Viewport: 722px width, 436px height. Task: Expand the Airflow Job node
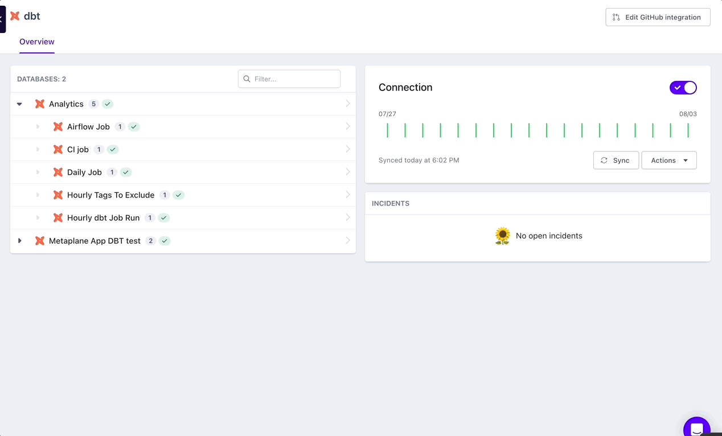(38, 127)
